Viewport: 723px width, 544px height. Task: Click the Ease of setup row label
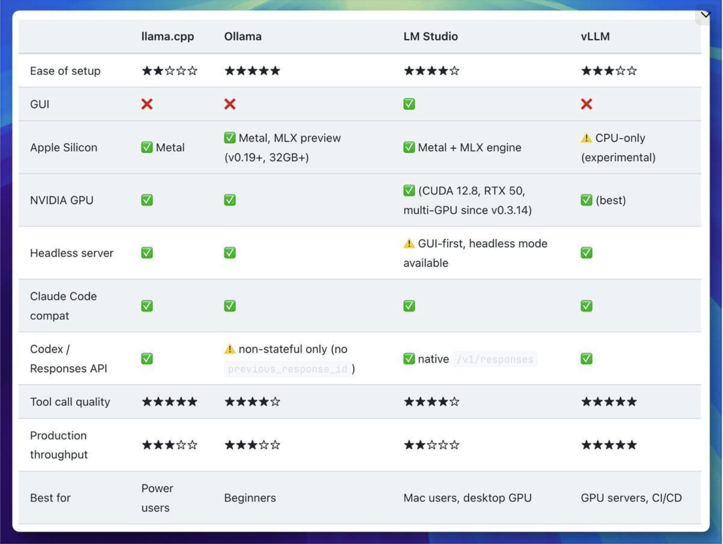(65, 71)
